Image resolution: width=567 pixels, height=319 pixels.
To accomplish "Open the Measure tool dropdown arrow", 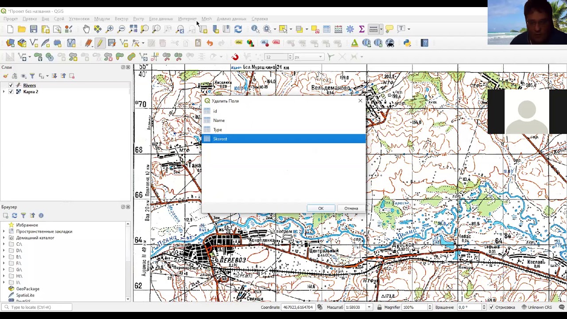I will click(x=381, y=29).
